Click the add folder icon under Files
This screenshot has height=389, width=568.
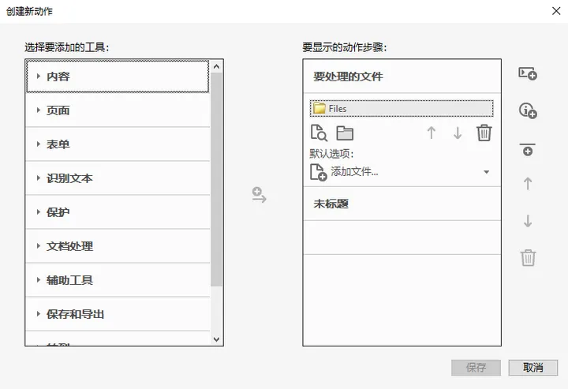pyautogui.click(x=345, y=133)
